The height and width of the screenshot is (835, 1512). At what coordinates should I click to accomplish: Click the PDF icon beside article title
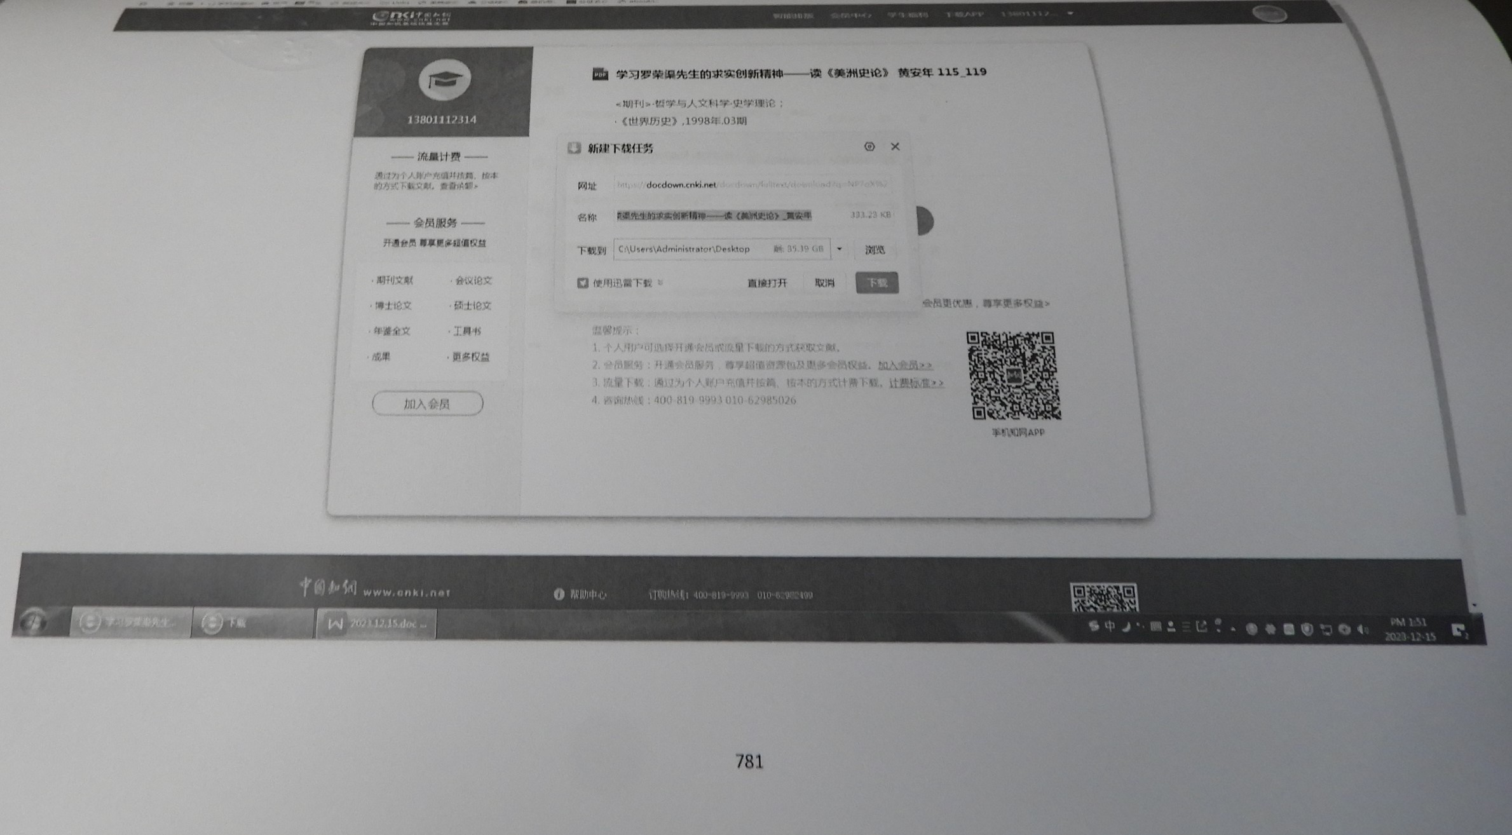(x=599, y=74)
